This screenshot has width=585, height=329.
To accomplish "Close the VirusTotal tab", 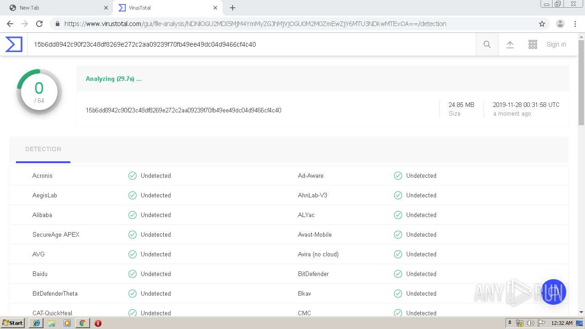I will [x=215, y=8].
